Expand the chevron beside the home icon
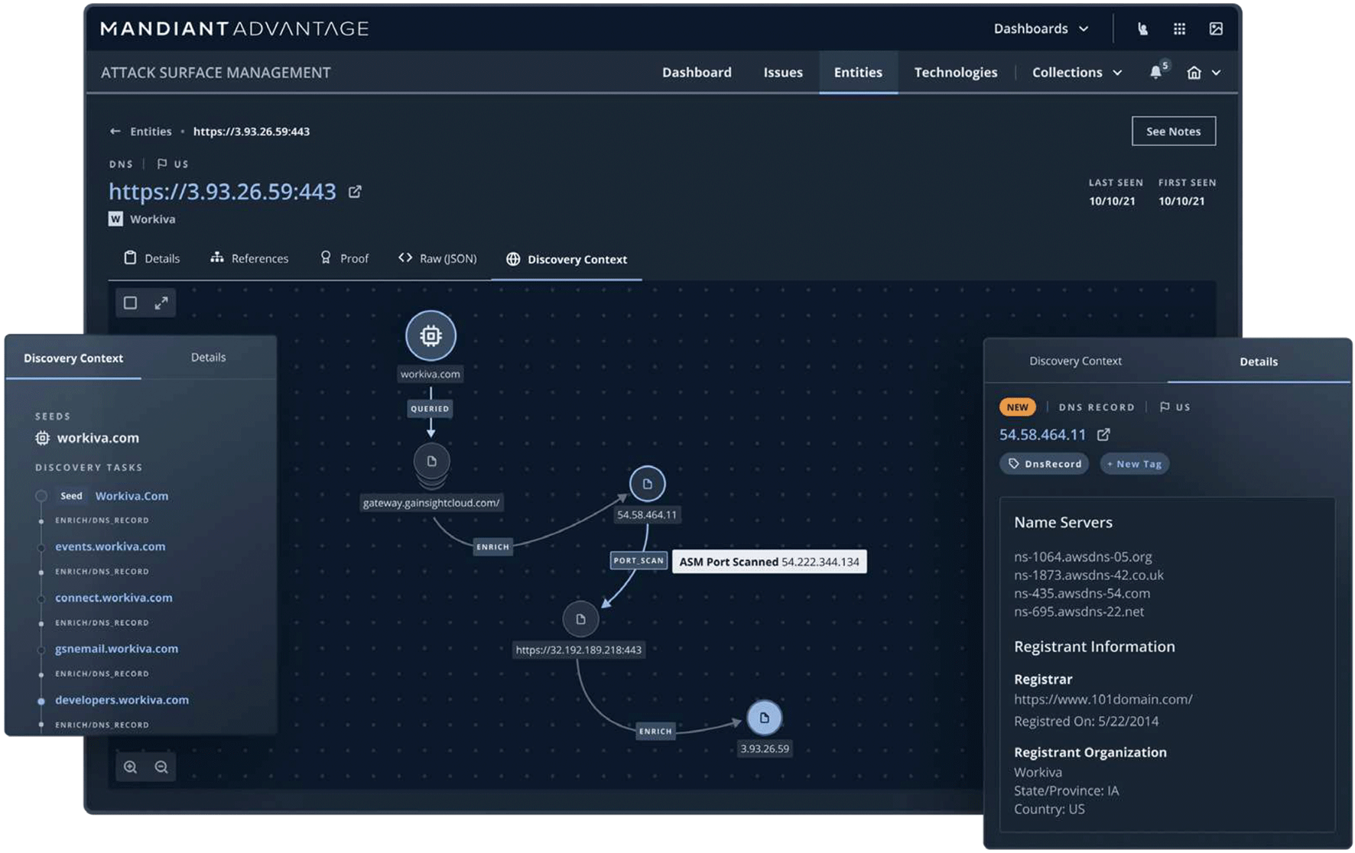 click(1217, 73)
